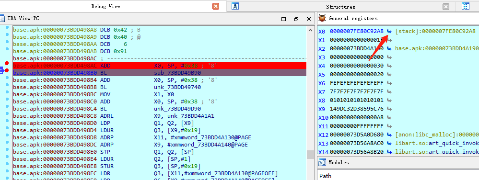Follow the X2 register jump arrow

[x=389, y=48]
